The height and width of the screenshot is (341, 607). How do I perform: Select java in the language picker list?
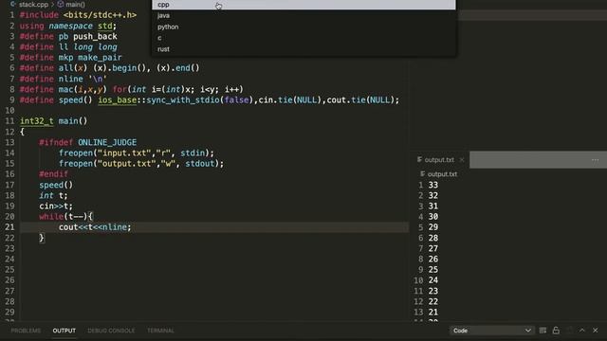[x=303, y=15]
